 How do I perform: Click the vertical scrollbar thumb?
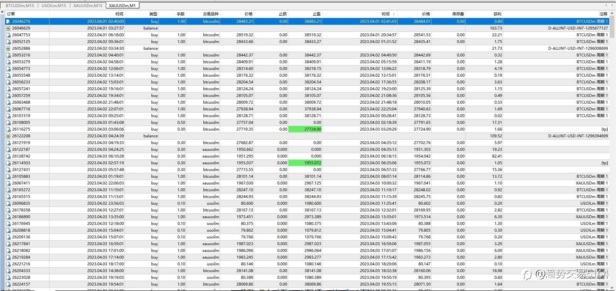(x=612, y=27)
